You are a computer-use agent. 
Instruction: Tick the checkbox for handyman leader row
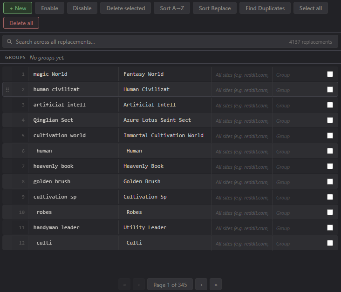330,227
